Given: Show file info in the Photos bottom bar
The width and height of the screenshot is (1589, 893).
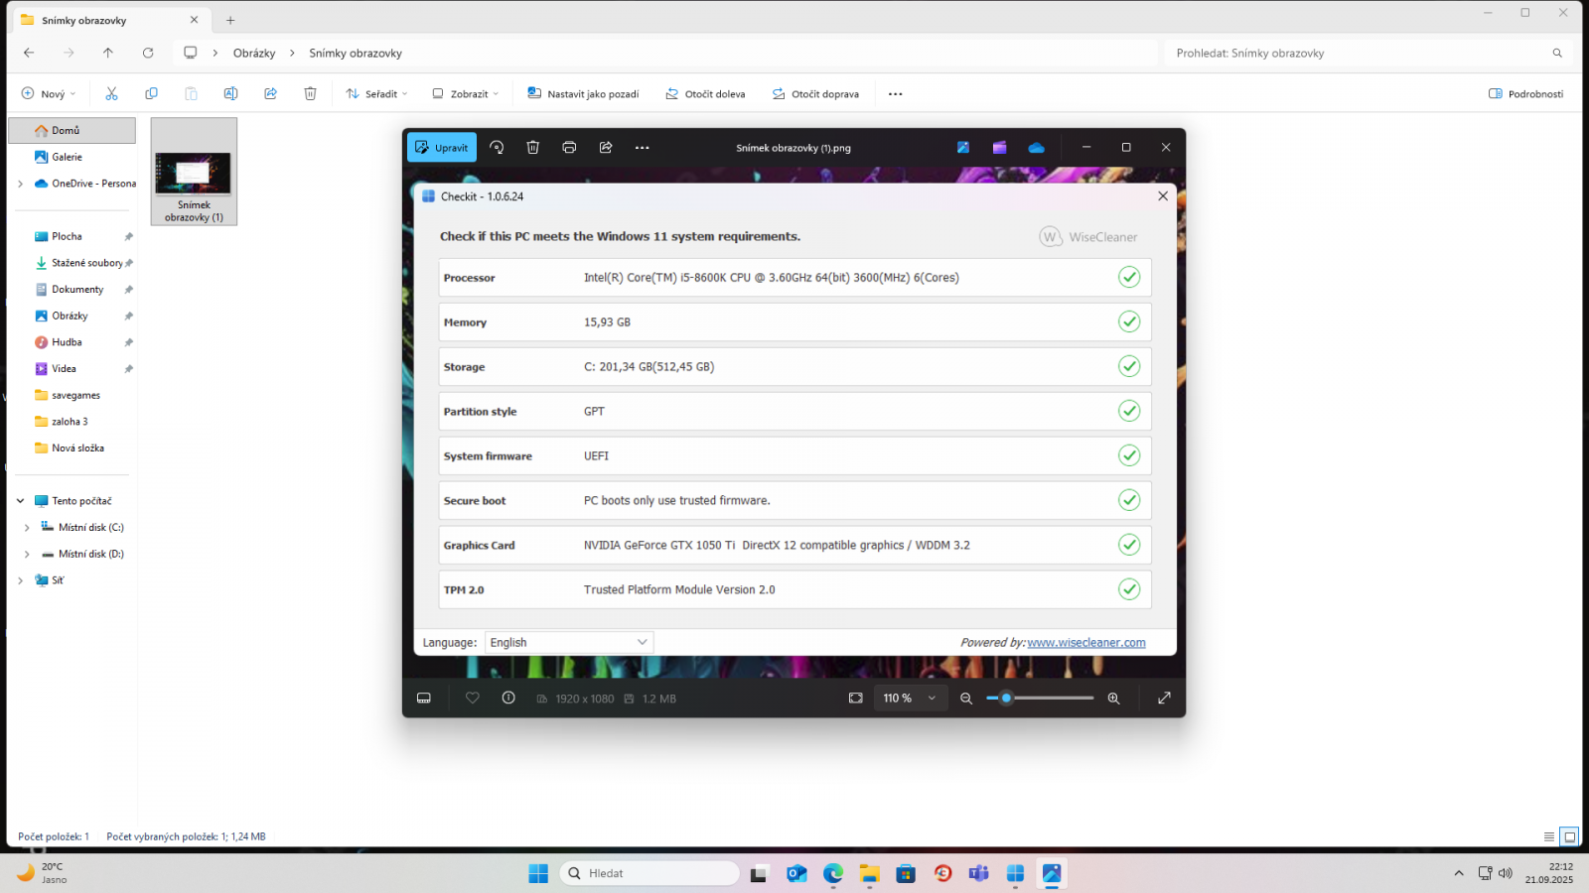Looking at the screenshot, I should coord(508,699).
